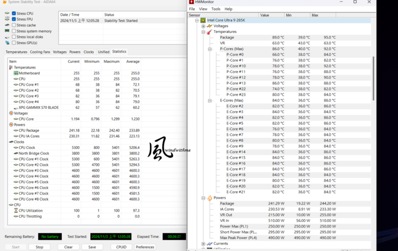Collapse the E-Cores (Max) tree node
The width and height of the screenshot is (398, 251).
tap(209, 101)
